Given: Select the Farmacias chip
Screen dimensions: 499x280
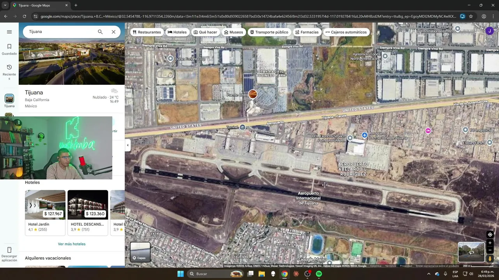Looking at the screenshot, I should (307, 32).
